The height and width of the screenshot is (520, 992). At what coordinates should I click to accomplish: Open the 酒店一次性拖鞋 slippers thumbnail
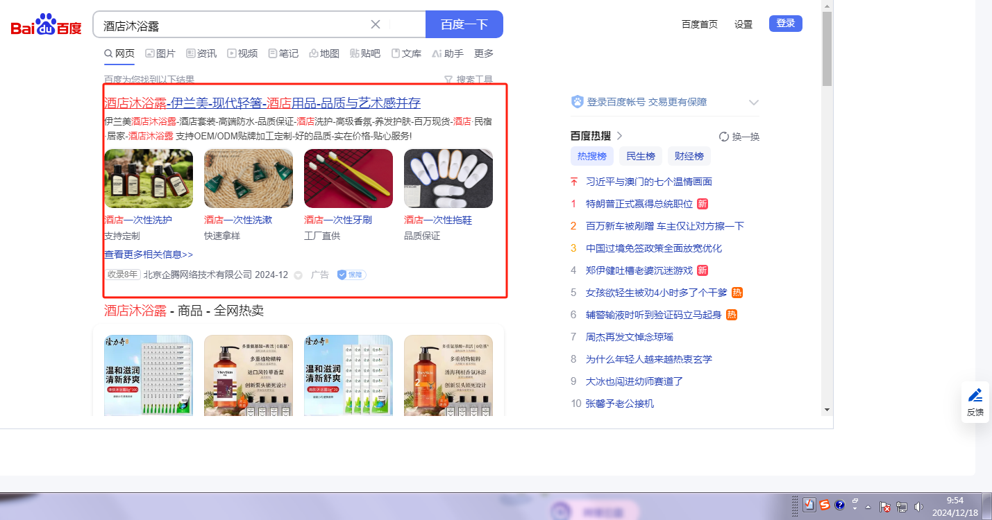pos(448,178)
